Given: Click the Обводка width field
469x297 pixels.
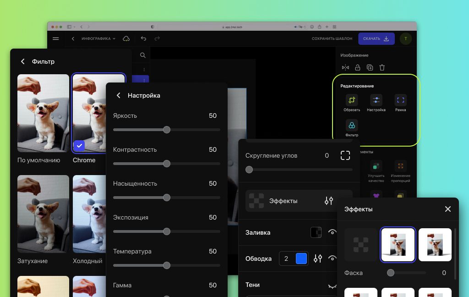Looking at the screenshot, I should (287, 258).
